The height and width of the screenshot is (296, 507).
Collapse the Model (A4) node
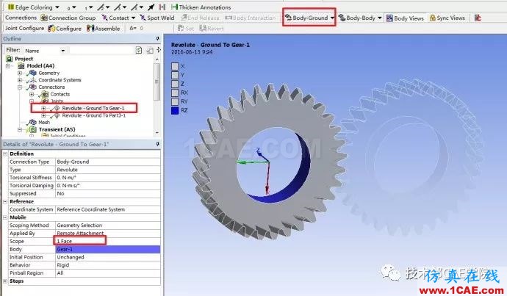[8, 66]
